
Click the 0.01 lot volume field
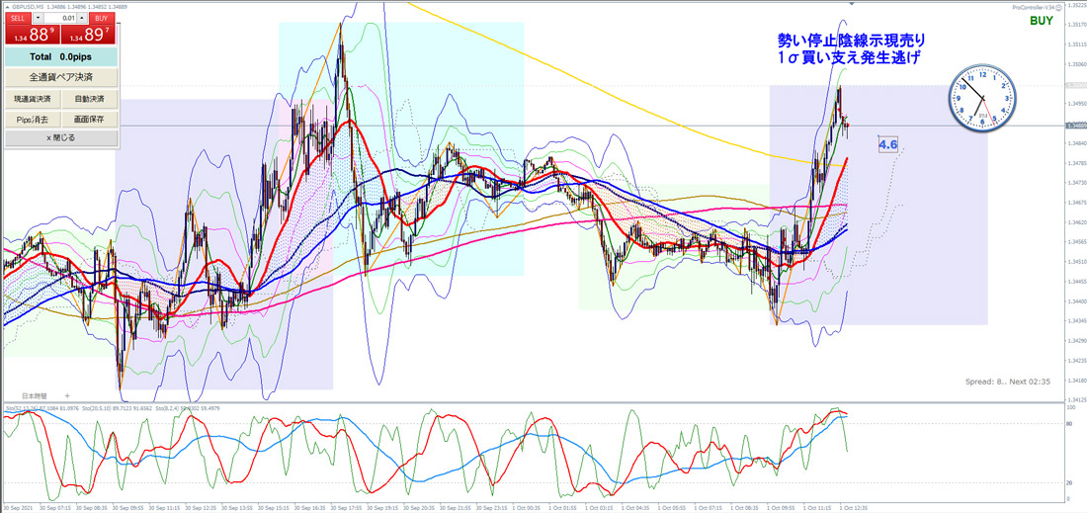[x=60, y=18]
